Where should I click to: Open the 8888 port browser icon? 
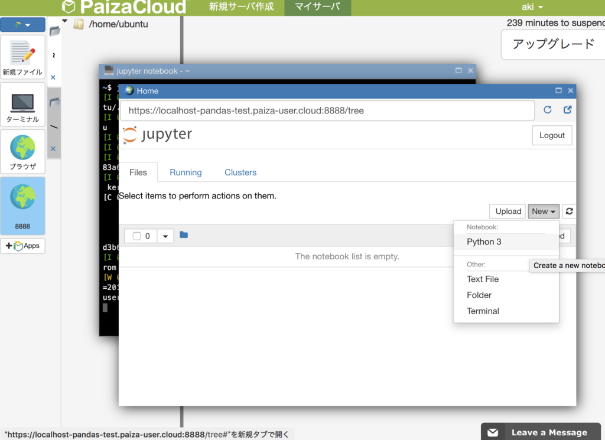(22, 206)
